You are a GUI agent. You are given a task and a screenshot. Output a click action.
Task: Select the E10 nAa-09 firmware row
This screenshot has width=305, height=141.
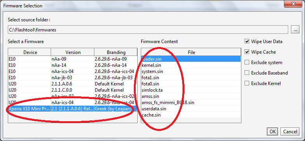point(73,59)
